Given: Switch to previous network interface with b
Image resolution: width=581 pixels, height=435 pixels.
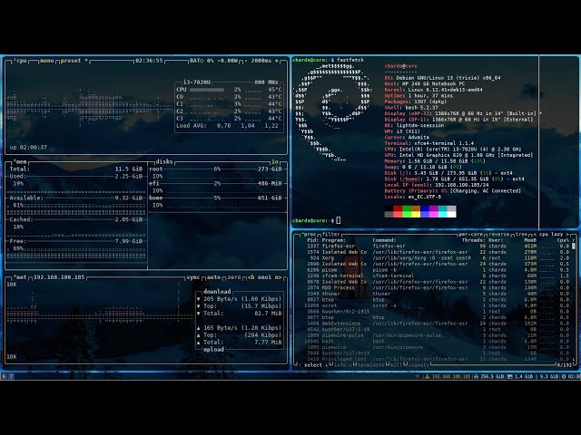Looking at the screenshot, I should [x=251, y=277].
